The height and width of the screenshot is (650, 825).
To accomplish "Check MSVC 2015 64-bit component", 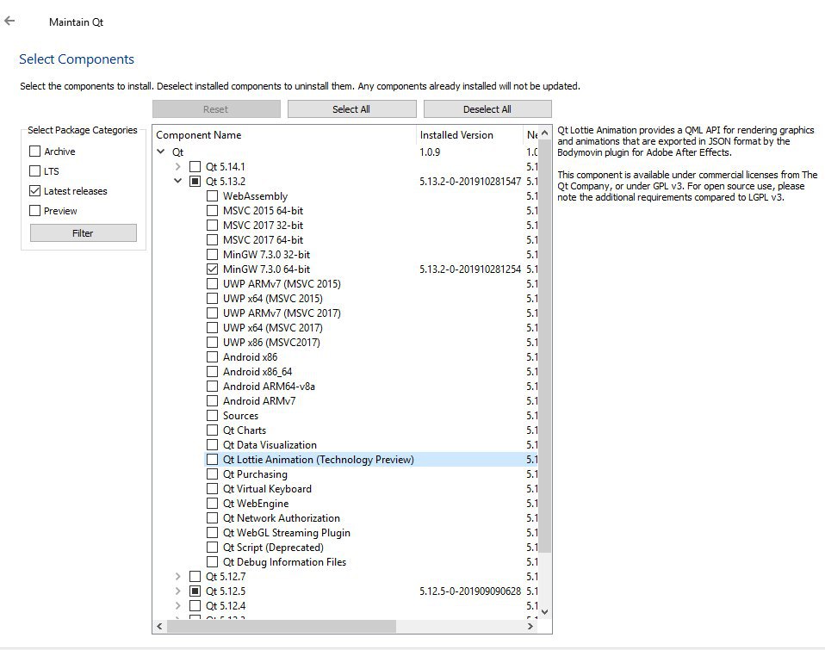I will [212, 210].
